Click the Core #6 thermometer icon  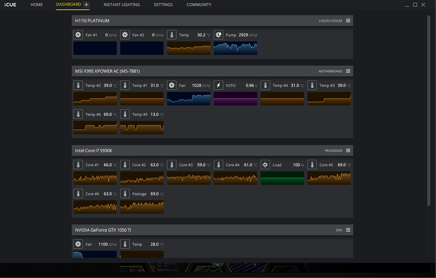coord(78,194)
